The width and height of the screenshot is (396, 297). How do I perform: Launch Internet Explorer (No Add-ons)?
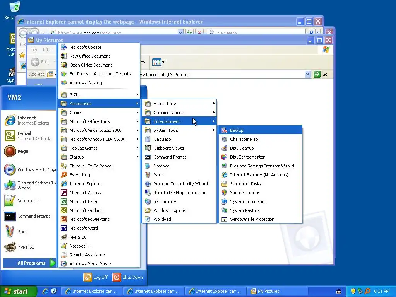pos(260,175)
